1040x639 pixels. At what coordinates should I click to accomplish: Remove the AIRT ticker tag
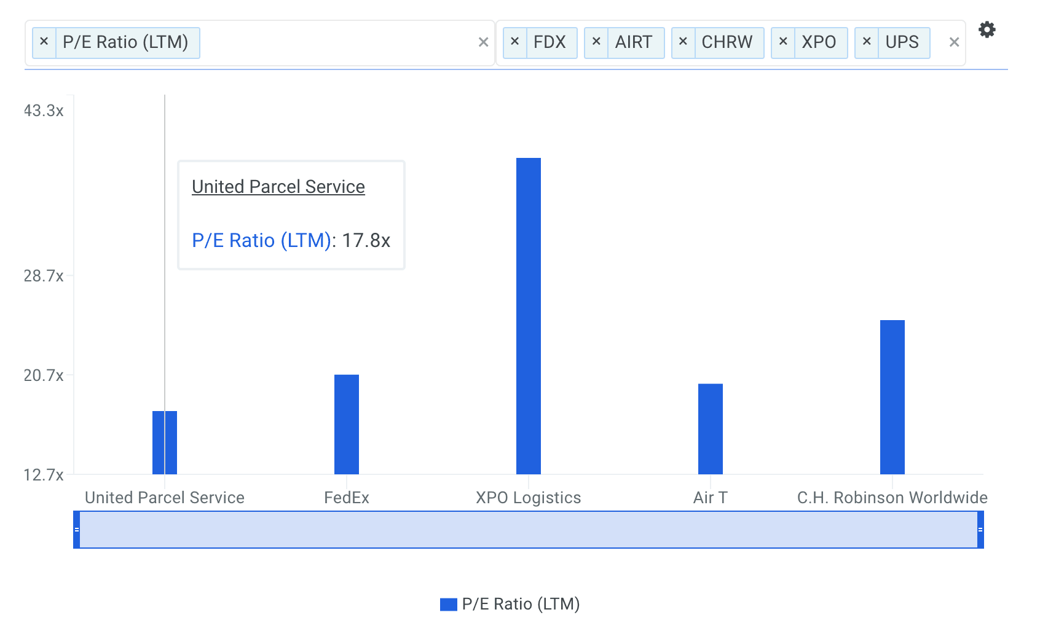coord(596,42)
